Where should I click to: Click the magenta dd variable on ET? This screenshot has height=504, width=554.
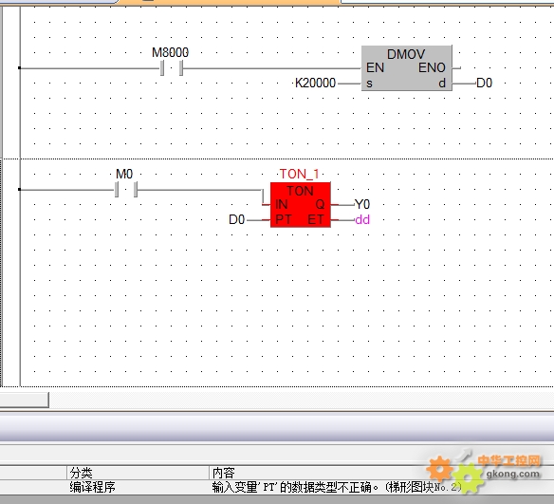[x=362, y=219]
